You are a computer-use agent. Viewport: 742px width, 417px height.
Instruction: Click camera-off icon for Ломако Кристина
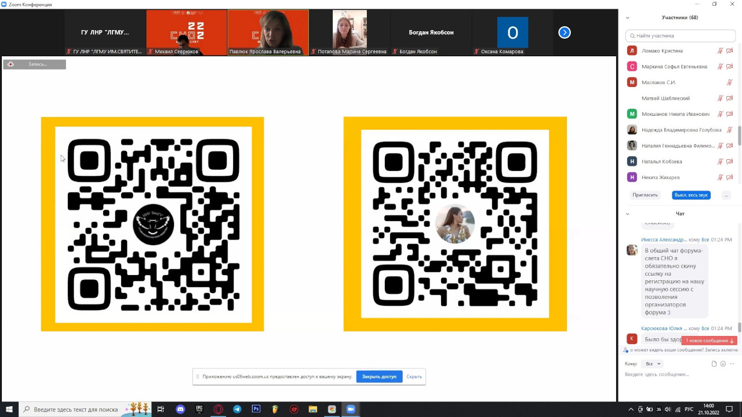click(x=730, y=51)
